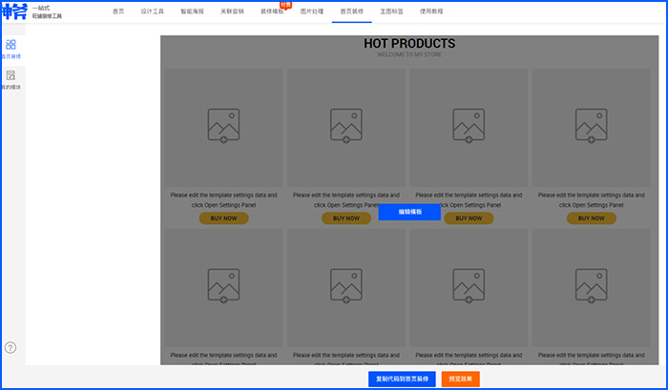This screenshot has height=390, width=668.
Task: Click the help question mark icon
Action: 10,347
